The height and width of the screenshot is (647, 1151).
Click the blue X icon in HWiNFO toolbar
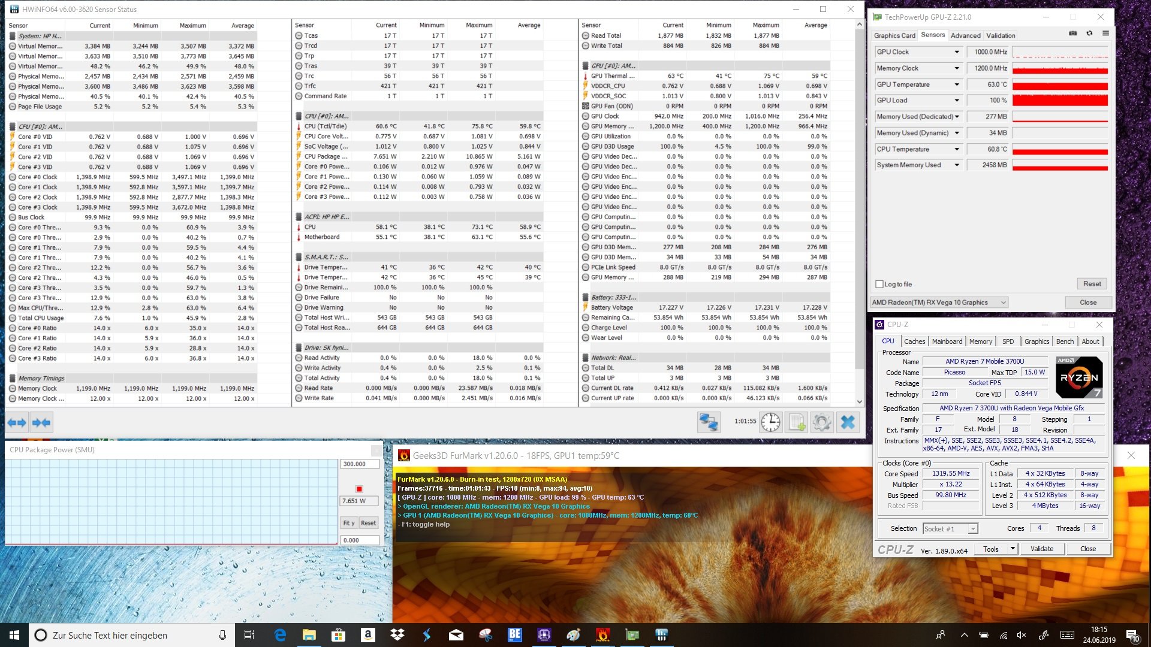(x=848, y=422)
